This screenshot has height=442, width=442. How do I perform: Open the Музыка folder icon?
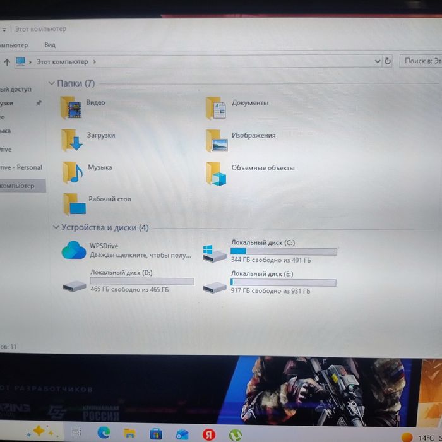(73, 172)
